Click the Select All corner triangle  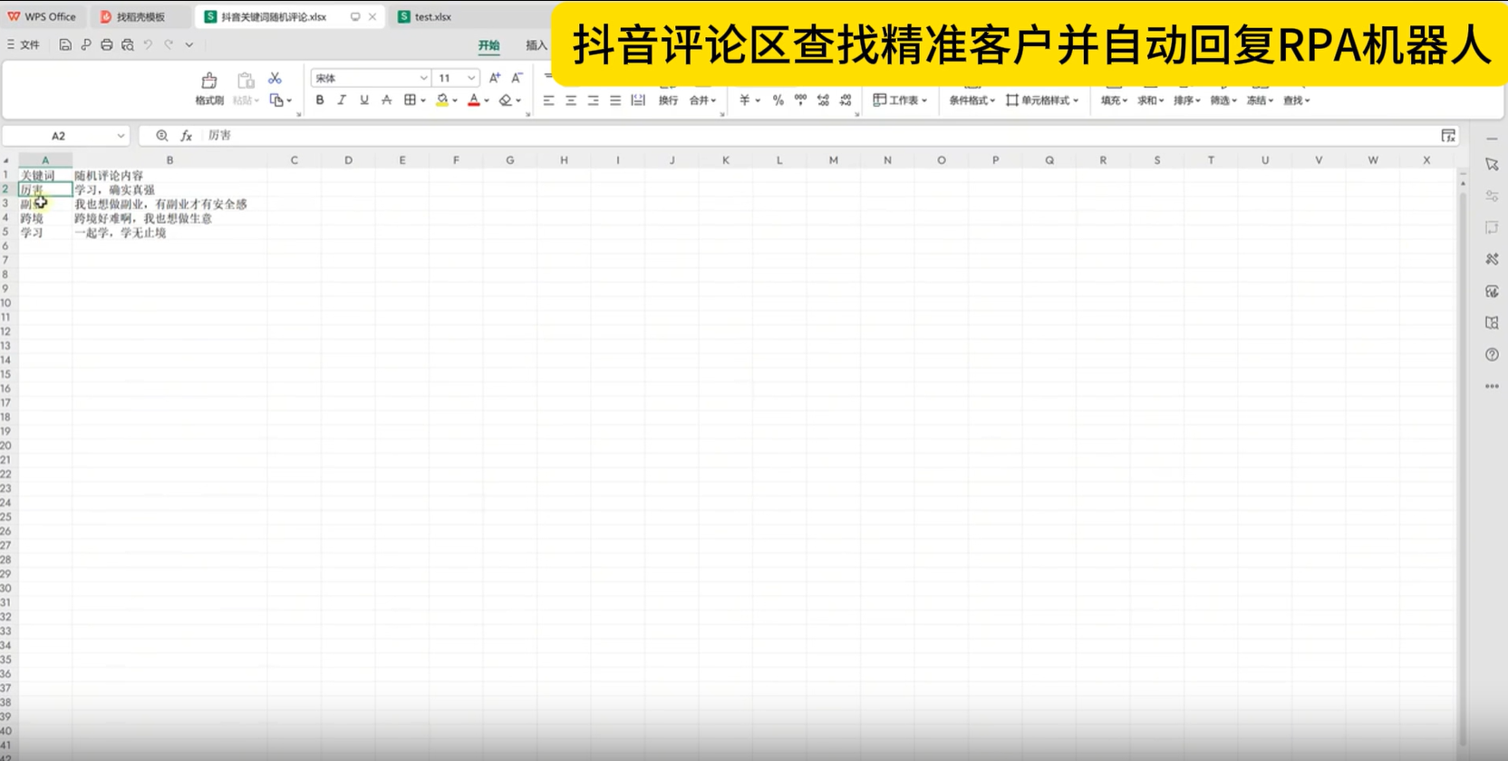tap(7, 160)
